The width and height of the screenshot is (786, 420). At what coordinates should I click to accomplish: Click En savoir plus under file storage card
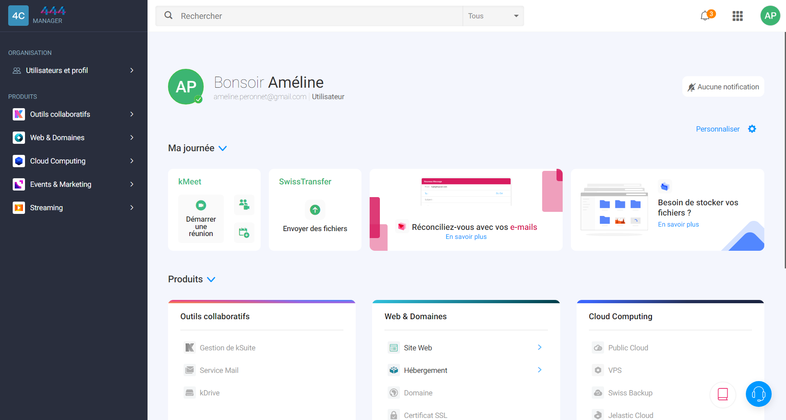click(679, 225)
